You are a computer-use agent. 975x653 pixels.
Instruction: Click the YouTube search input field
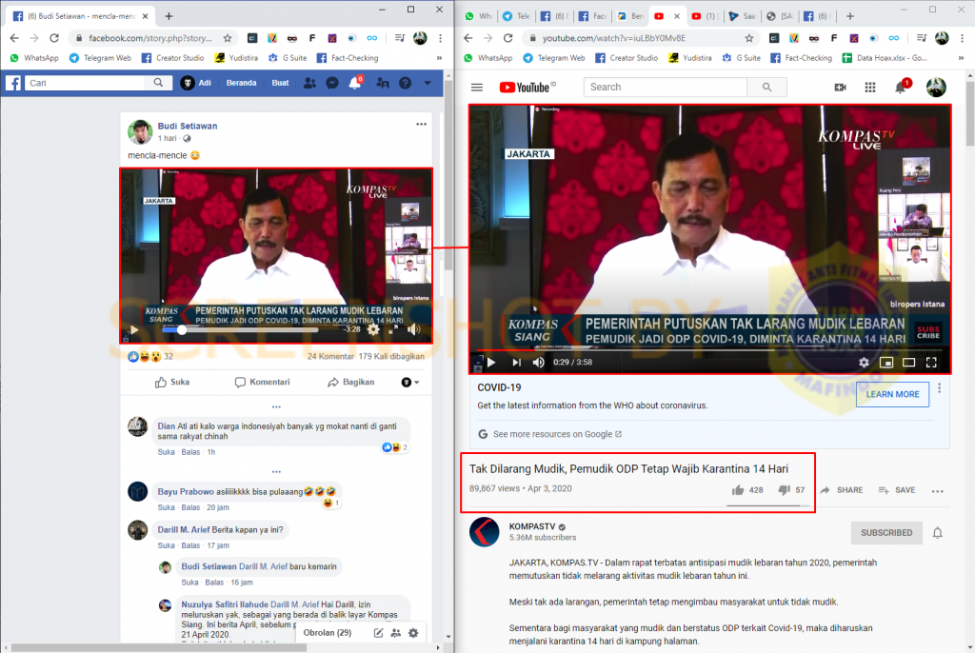(665, 87)
